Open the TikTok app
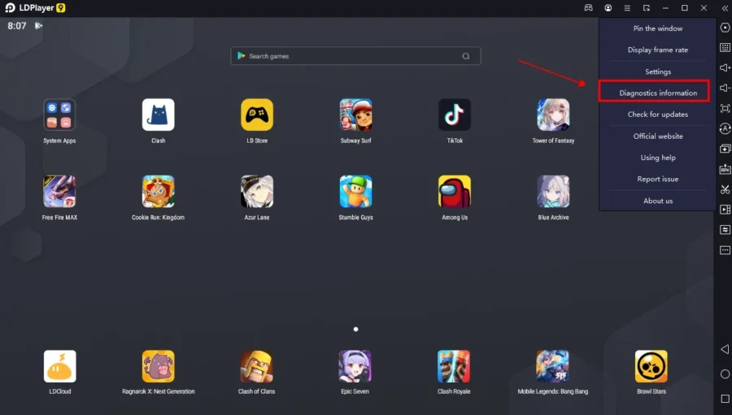 click(454, 115)
